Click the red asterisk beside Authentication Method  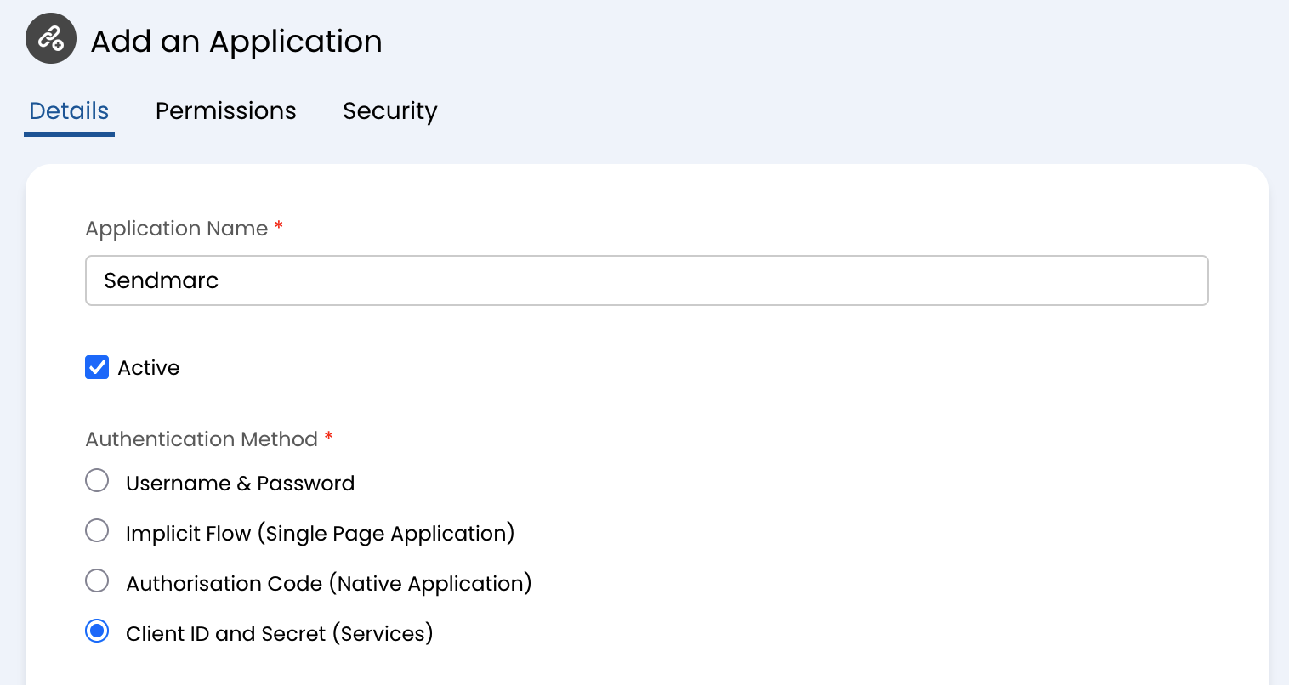point(328,437)
